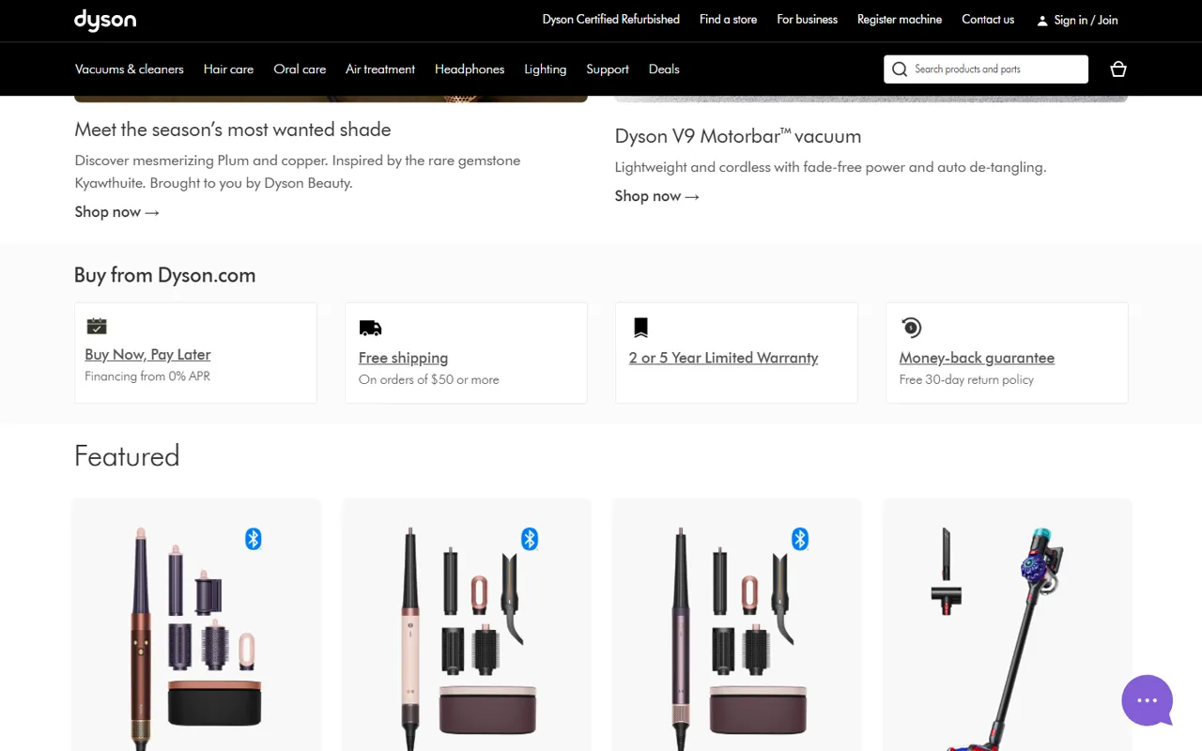1202x751 pixels.
Task: Click Bluetooth badge on second featured product
Action: click(530, 539)
